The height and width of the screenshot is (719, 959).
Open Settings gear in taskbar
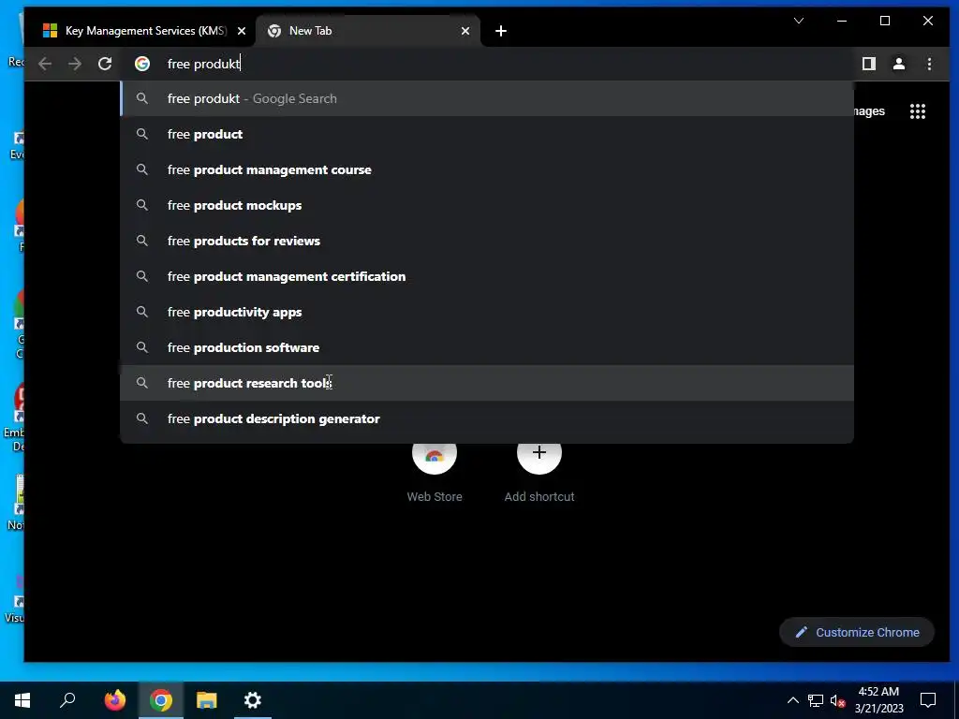click(253, 700)
